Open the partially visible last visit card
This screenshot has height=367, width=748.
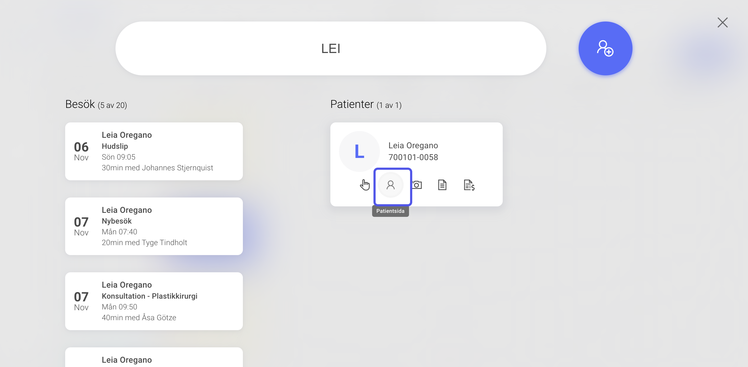point(154,357)
